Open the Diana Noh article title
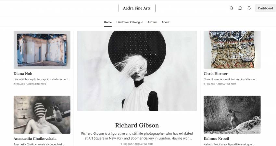Viewport: 276px width, 146px height. [23, 73]
